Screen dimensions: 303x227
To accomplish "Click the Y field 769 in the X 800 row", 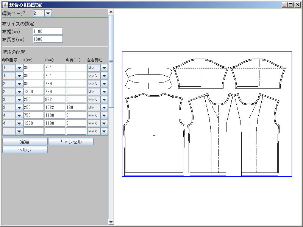I will click(x=55, y=84).
